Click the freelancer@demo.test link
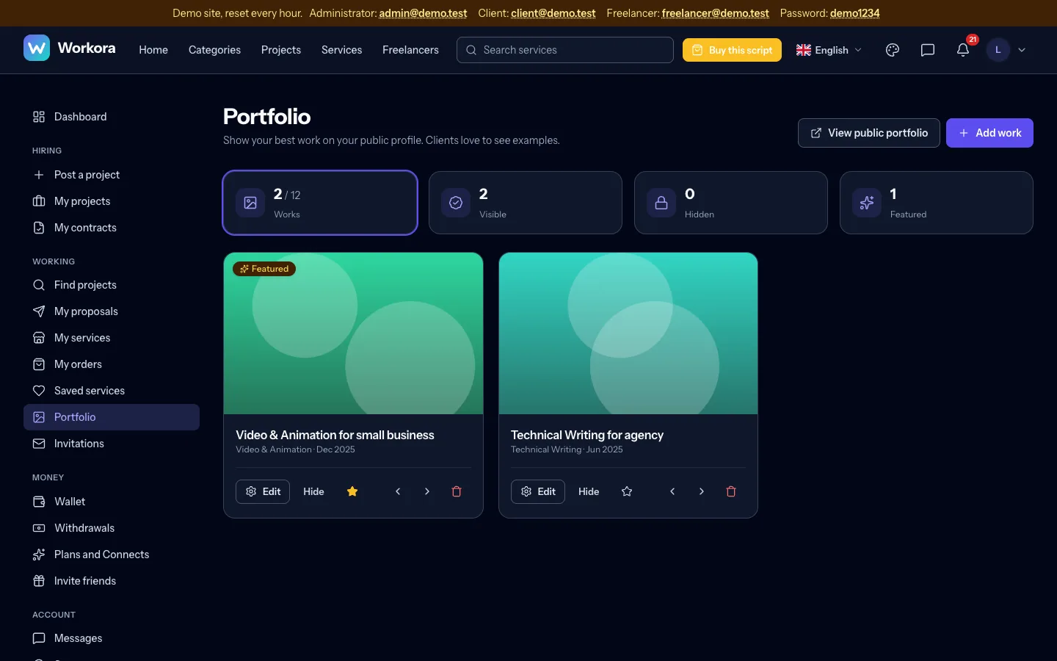The width and height of the screenshot is (1057, 661). tap(716, 13)
